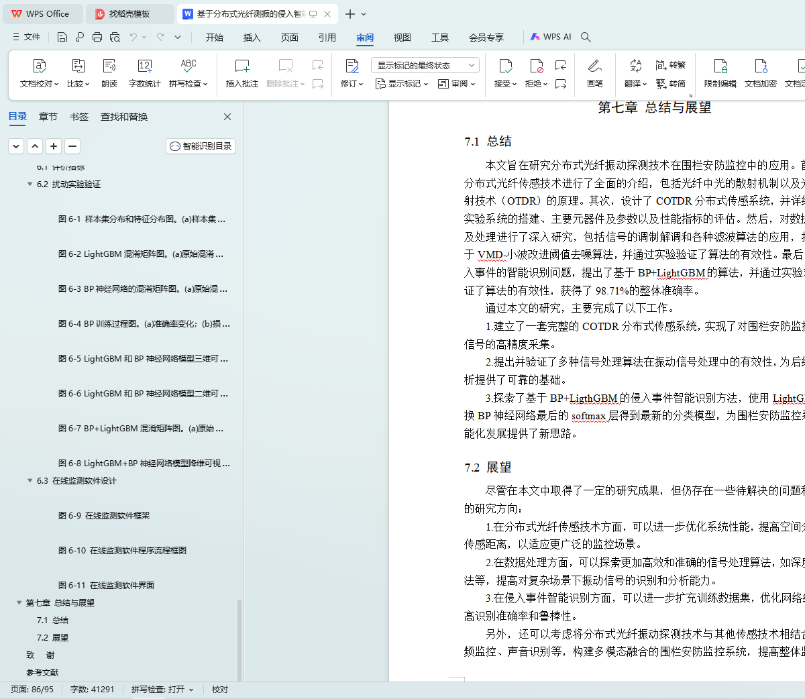The width and height of the screenshot is (805, 699).
Task: Collapse the 第七章 总结与展望 tree node
Action: [x=19, y=602]
